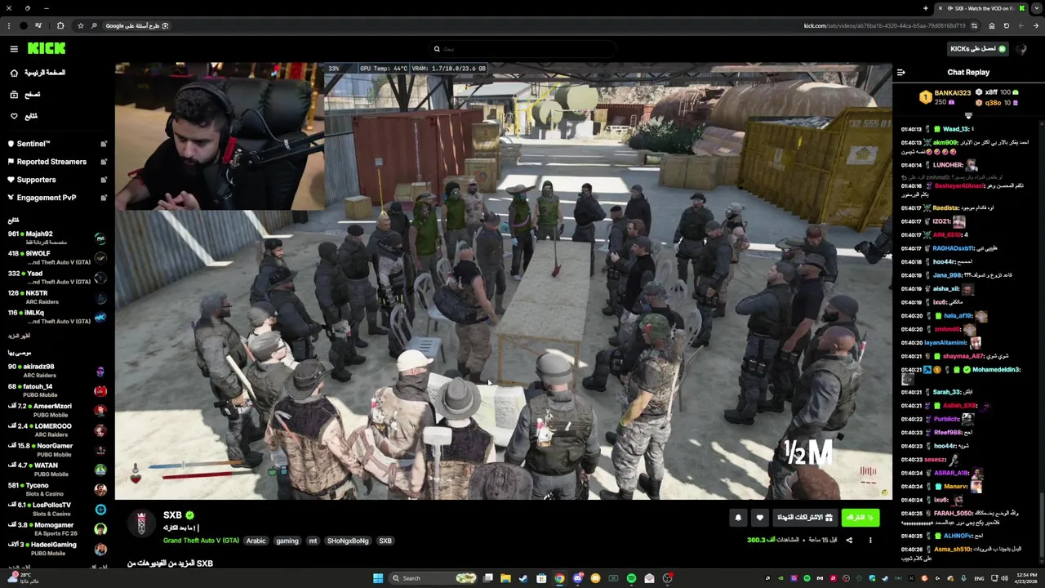Open the hamburger sidebar menu next to Kick logo
The width and height of the screenshot is (1045, 588).
coord(14,49)
